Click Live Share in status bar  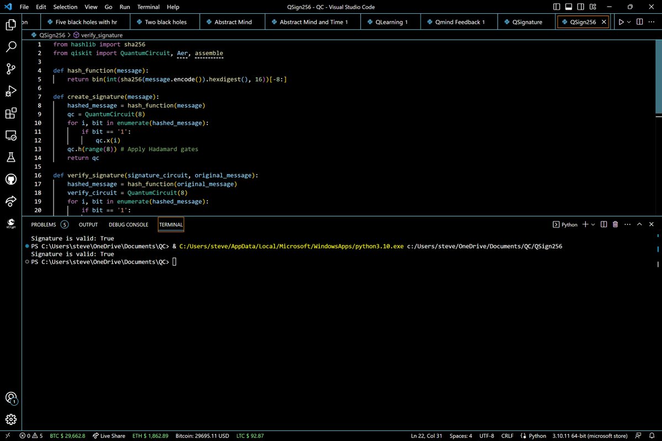[109, 435]
